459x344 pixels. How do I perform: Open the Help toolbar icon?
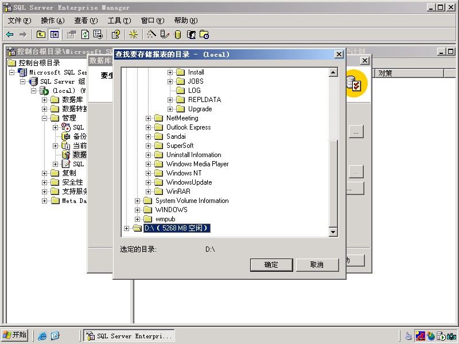click(x=116, y=34)
